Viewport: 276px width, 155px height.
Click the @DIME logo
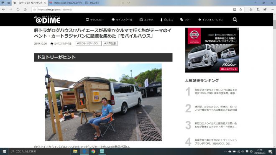click(47, 20)
